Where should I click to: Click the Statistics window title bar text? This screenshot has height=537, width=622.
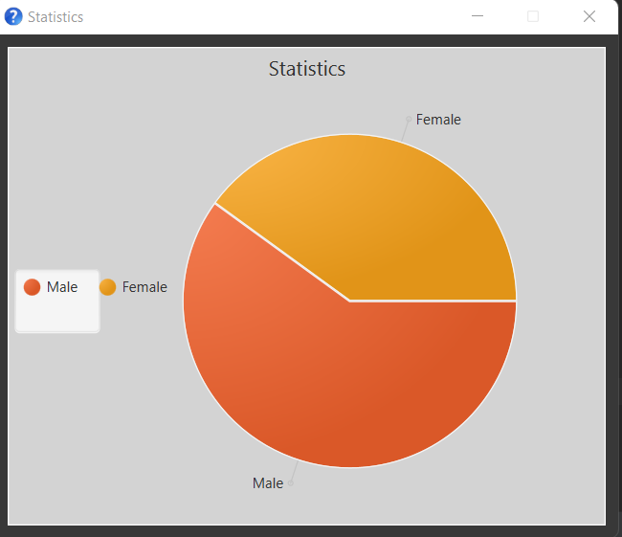[x=56, y=17]
